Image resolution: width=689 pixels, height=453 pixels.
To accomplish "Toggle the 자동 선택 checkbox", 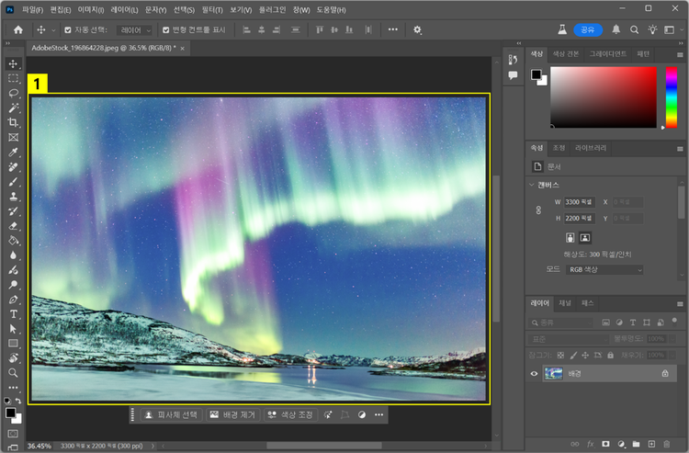I will tap(67, 29).
